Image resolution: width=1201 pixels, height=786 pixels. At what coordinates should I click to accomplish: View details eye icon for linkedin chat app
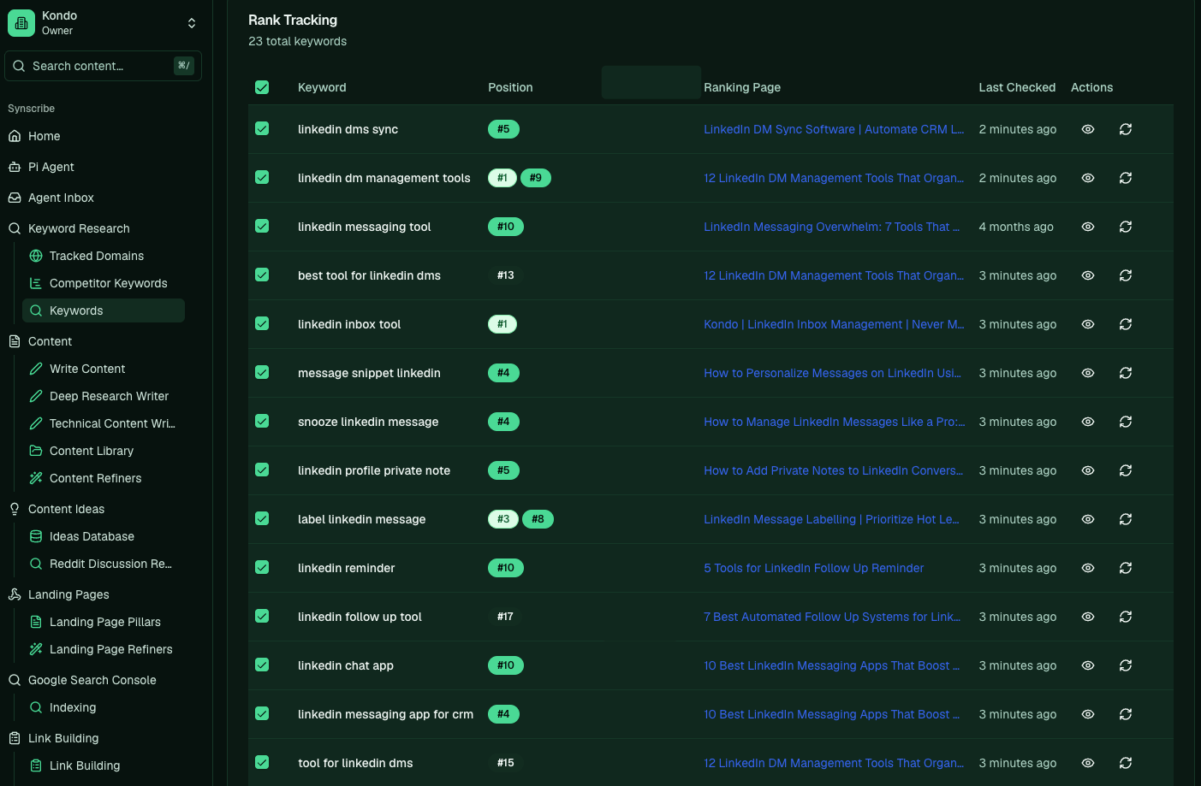point(1088,665)
